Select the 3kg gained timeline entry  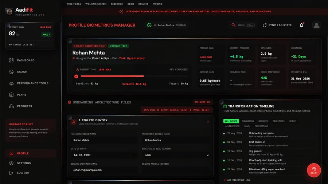[270, 153]
